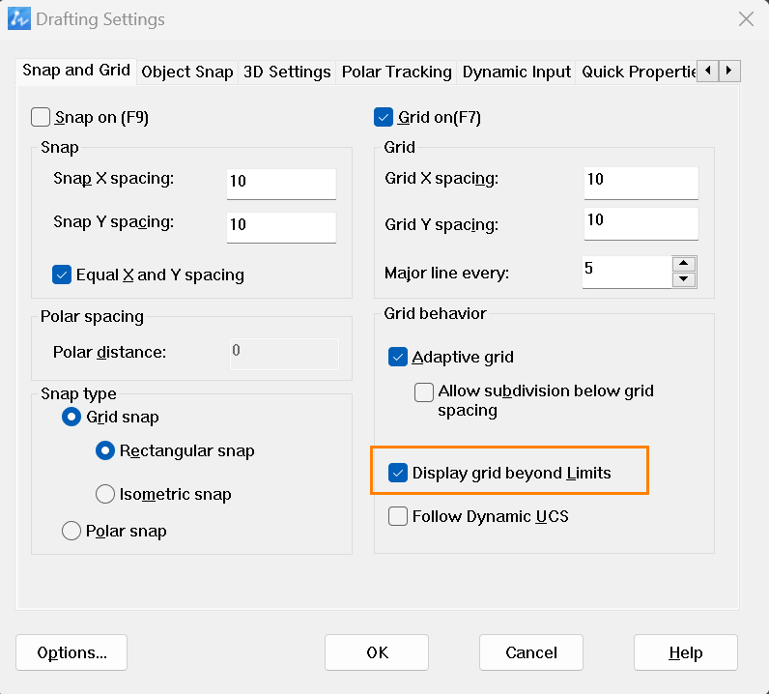Switch to Snap and Grid tab
This screenshot has height=694, width=769.
(x=76, y=71)
